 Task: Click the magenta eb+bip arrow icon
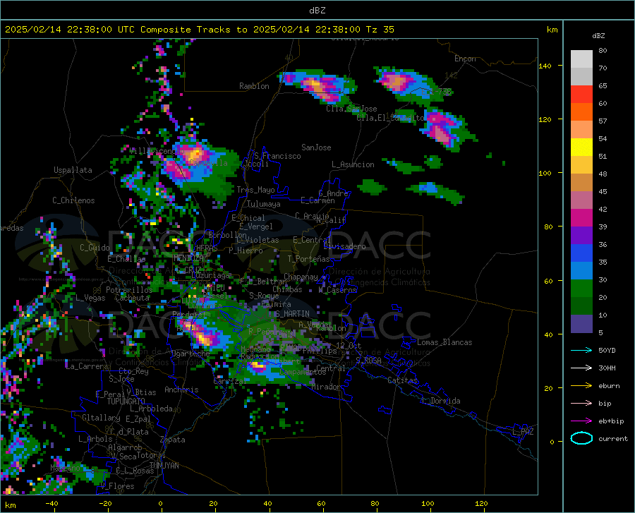pos(581,421)
